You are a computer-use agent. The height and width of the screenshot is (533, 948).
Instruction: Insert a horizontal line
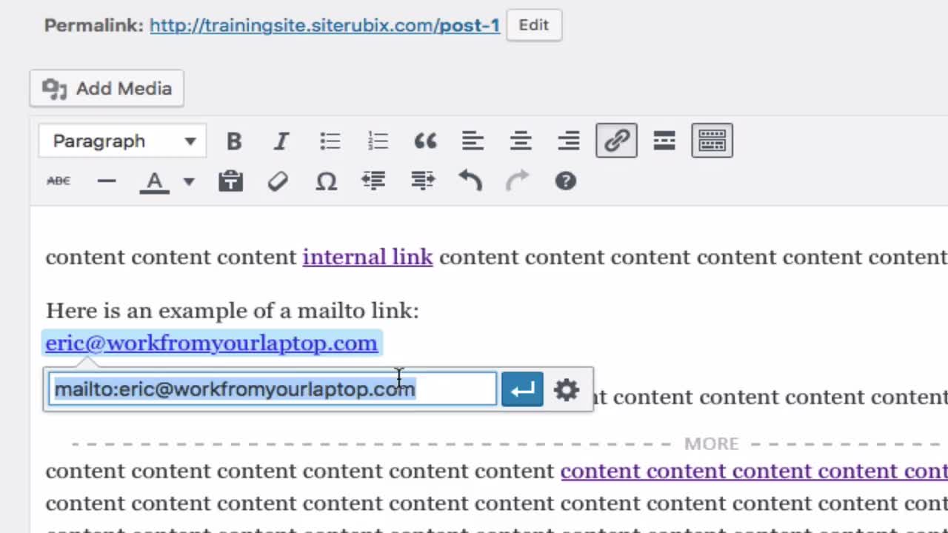click(107, 181)
